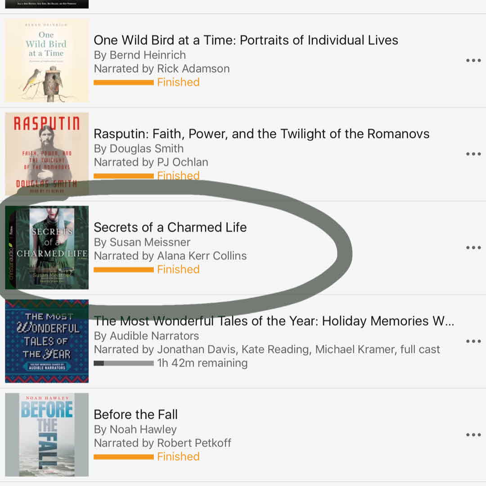Click the Finished progress bar for Before the Fall

coord(124,457)
